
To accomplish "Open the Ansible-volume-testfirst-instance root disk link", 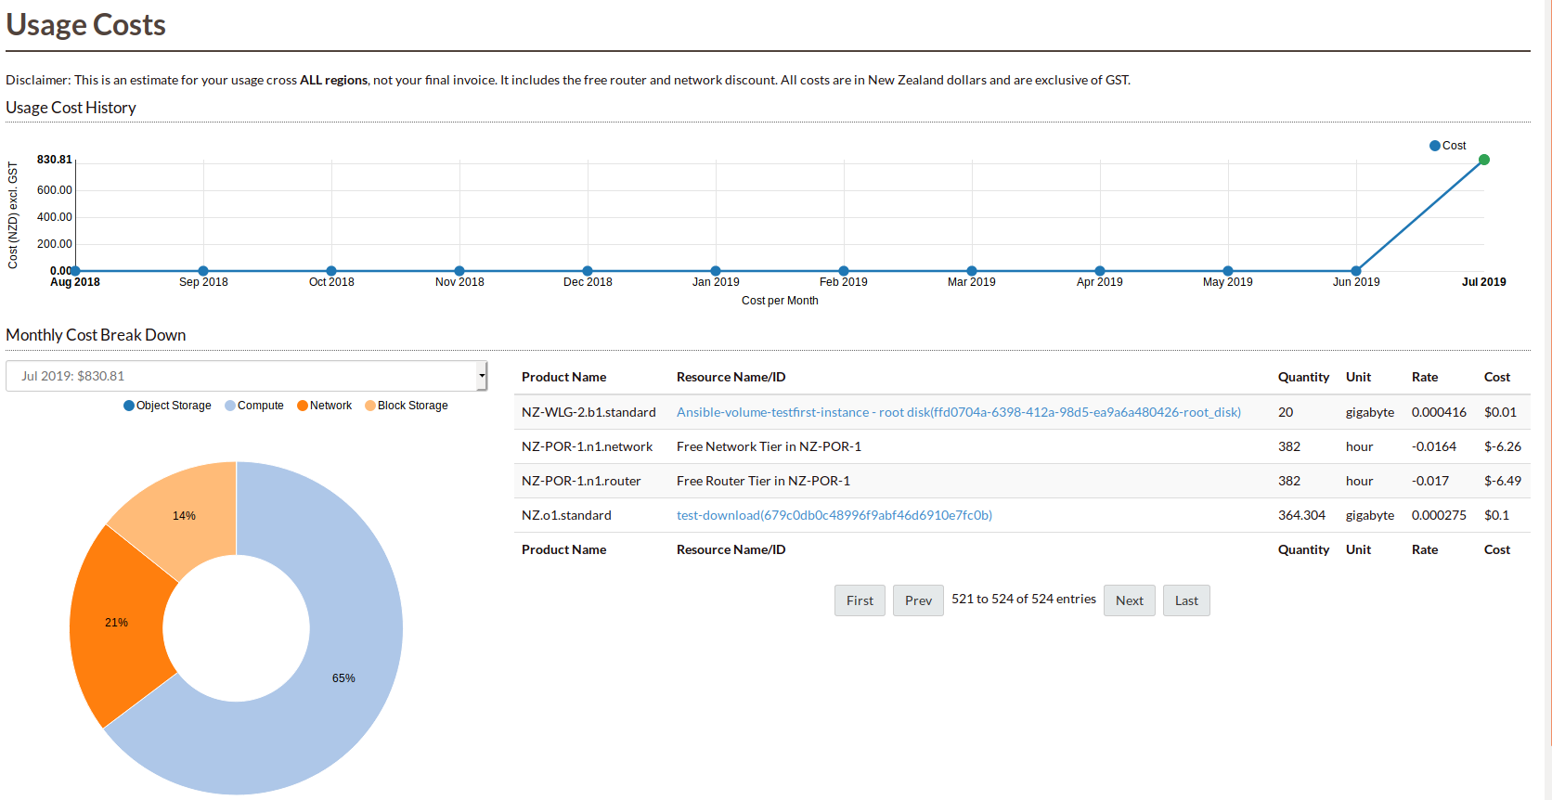I will pos(958,412).
